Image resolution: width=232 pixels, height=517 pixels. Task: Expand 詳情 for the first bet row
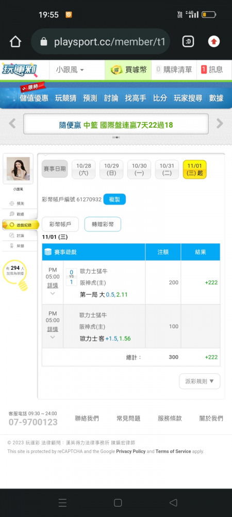pos(53,285)
